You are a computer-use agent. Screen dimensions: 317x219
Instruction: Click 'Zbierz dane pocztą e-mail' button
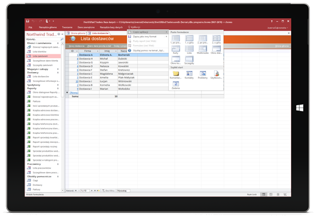click(x=99, y=46)
